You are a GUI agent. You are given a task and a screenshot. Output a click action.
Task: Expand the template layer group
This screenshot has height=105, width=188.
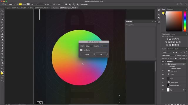coord(167,64)
